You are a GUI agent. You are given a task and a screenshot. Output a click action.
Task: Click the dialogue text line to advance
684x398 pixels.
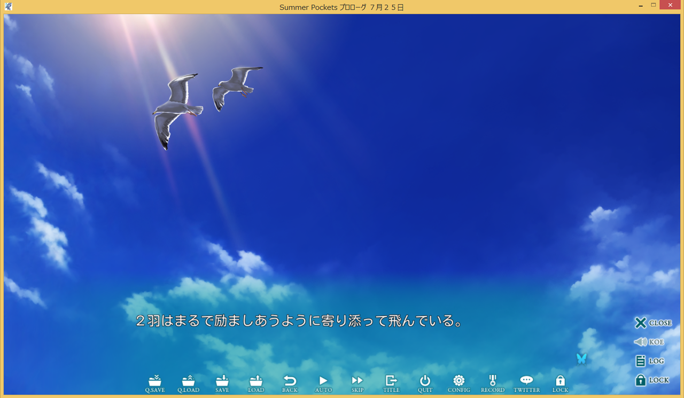[298, 321]
